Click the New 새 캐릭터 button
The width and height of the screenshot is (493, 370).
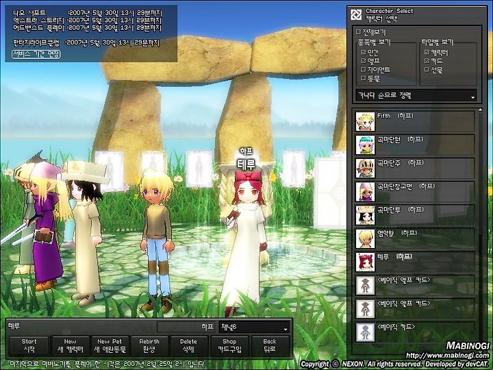[70, 345]
